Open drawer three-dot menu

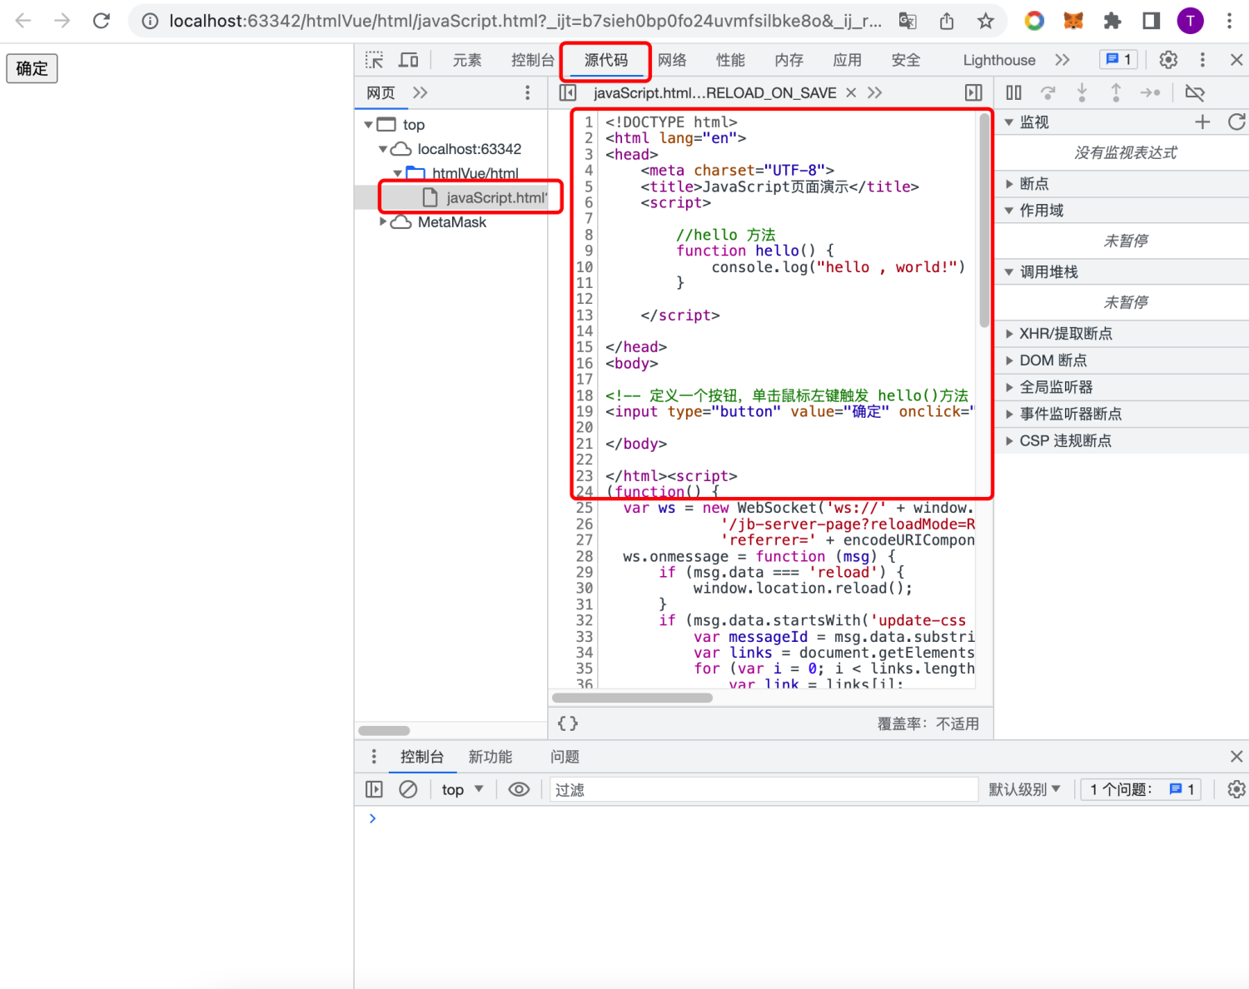coord(374,756)
